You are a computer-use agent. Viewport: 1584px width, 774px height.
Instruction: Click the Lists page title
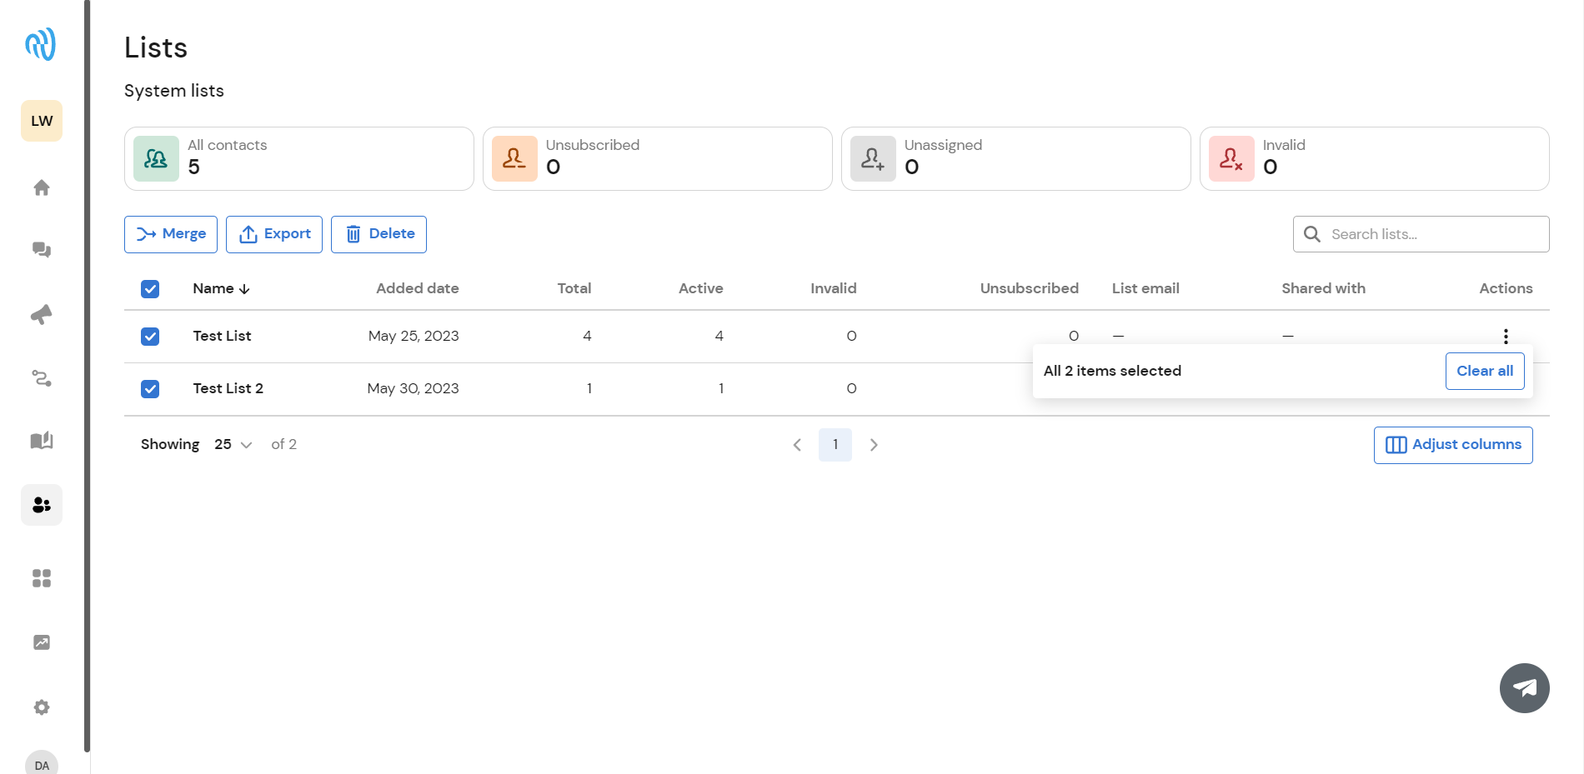156,47
